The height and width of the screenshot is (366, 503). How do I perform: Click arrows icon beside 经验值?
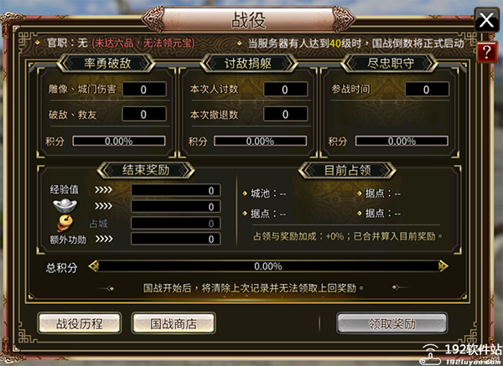[104, 190]
